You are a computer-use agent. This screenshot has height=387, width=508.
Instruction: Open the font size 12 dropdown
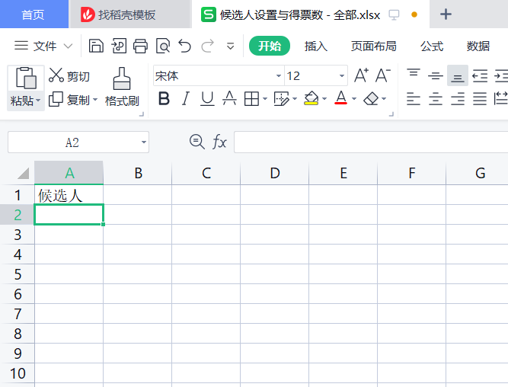341,76
